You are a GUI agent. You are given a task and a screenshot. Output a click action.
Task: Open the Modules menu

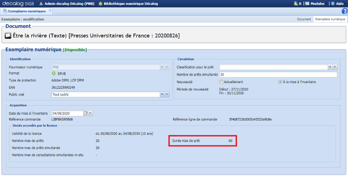pyautogui.click(x=315, y=3)
